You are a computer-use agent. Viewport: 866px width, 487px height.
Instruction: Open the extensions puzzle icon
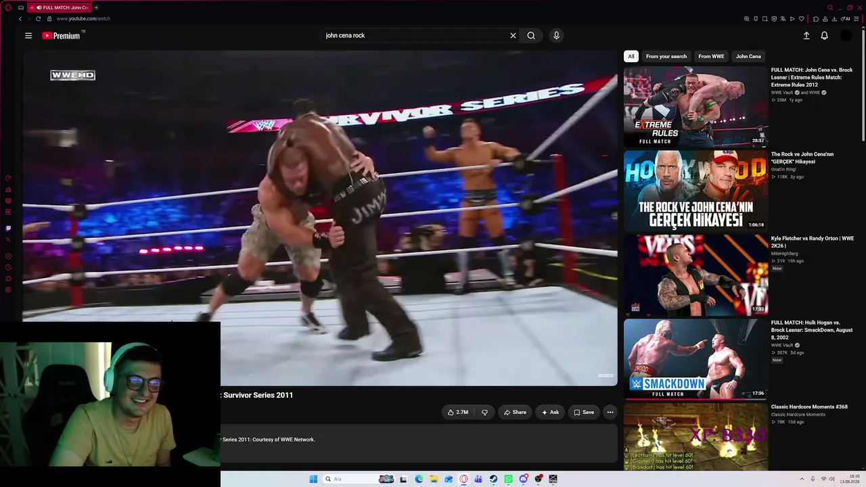816,19
